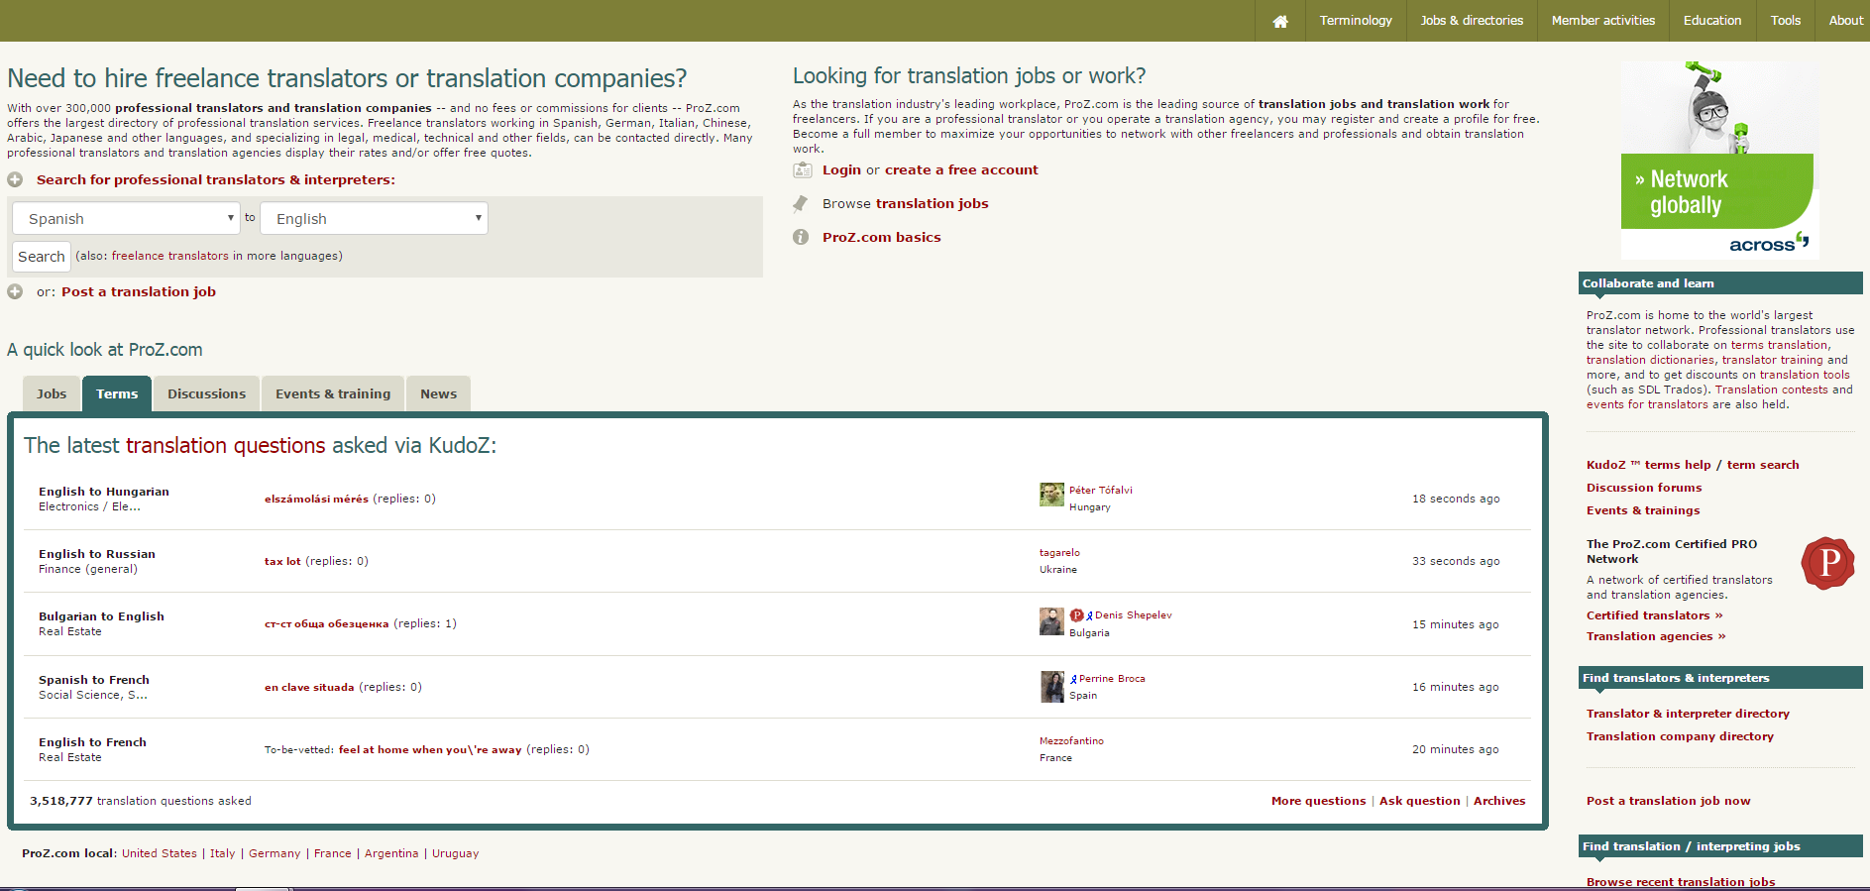The width and height of the screenshot is (1870, 891).
Task: Go to the ProZ home icon
Action: pos(1280,21)
